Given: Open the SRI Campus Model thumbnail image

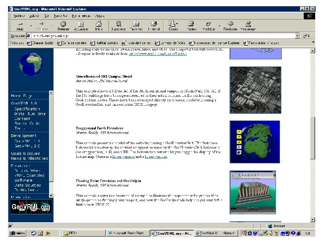Looking at the screenshot, I should click(x=255, y=90).
